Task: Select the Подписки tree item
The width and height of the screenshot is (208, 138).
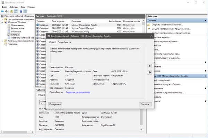Action: pos(12,44)
